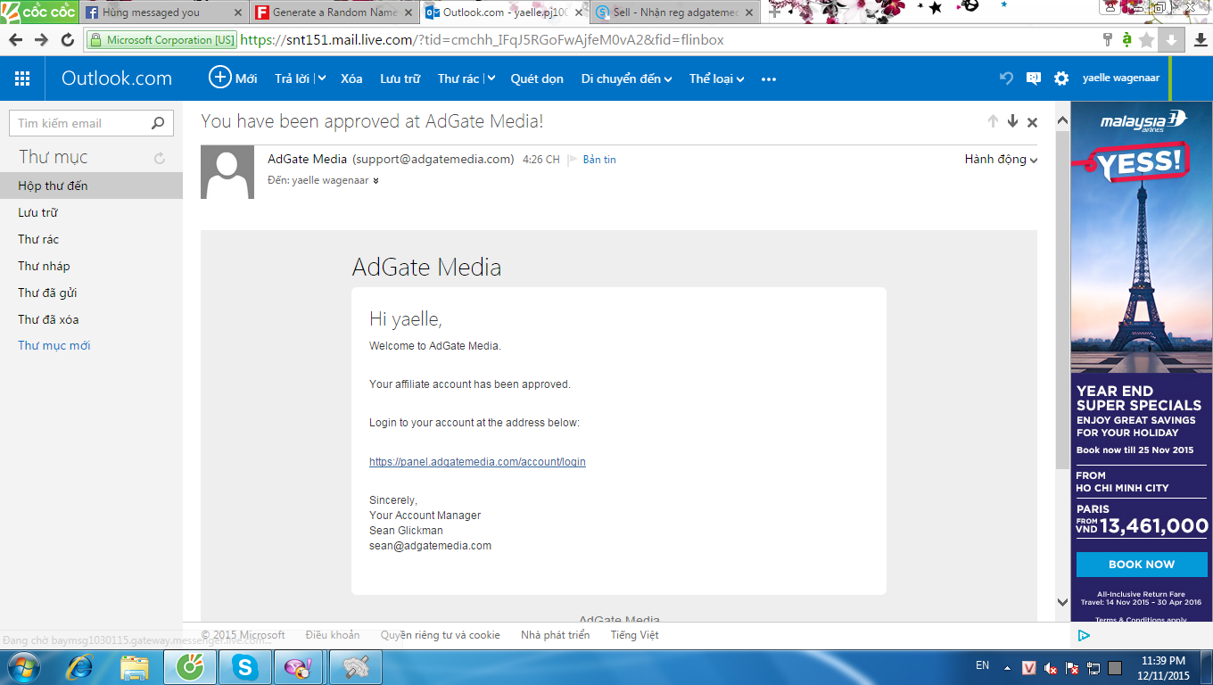Click the volume icon in system tray
Screen dimensions: 1213x685
click(x=1051, y=667)
